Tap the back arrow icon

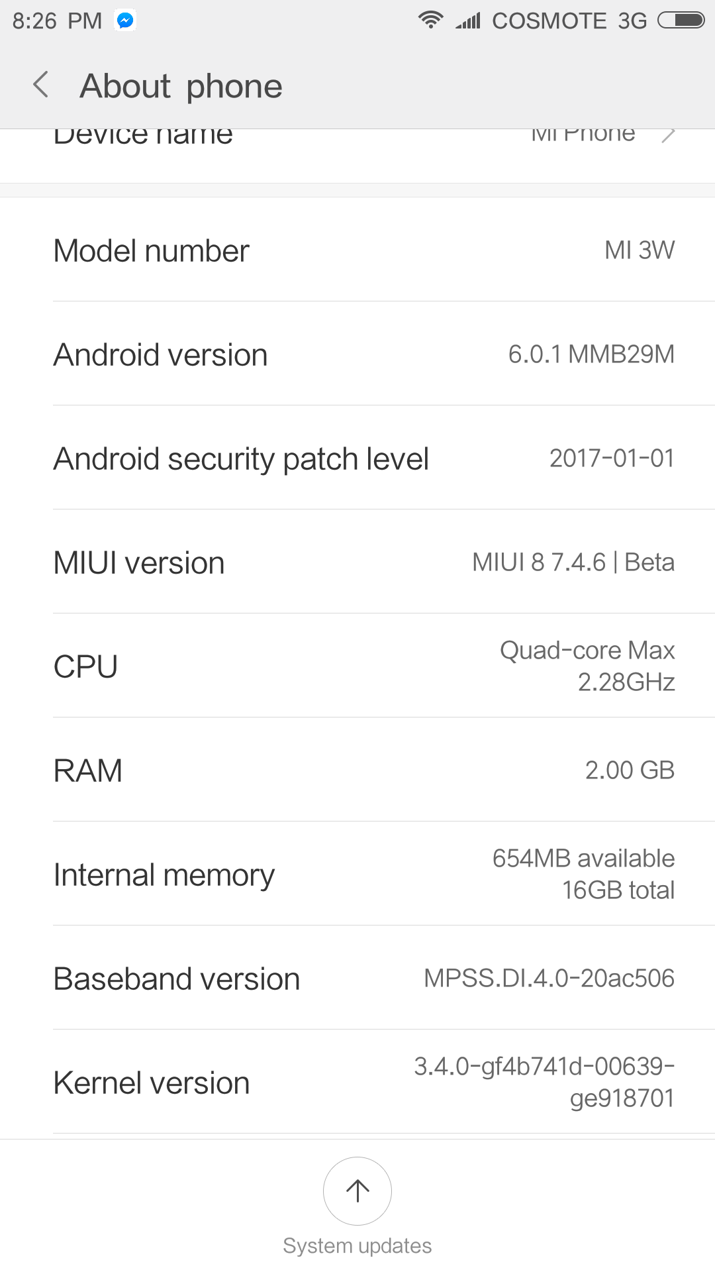tap(41, 85)
